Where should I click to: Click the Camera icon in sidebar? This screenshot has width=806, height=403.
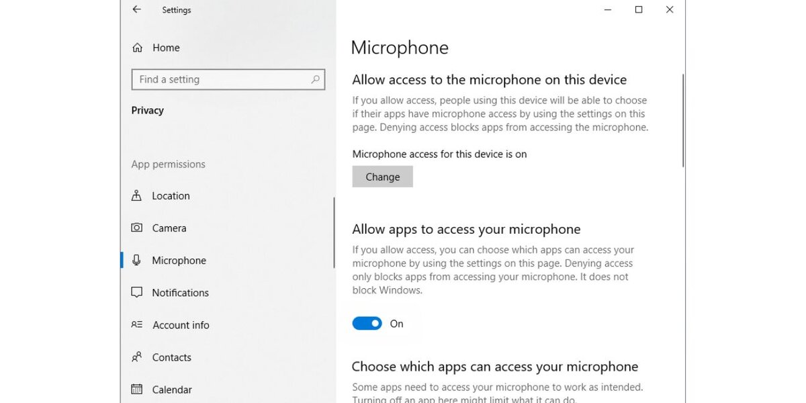(137, 228)
